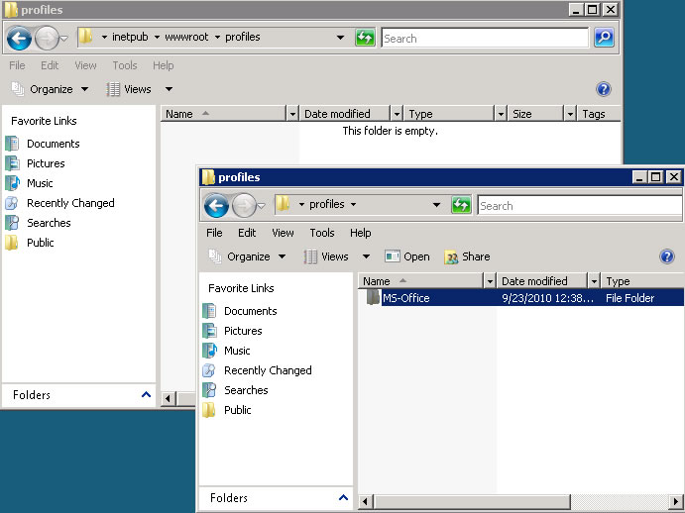The image size is (685, 513).
Task: Click scroll right arrow in front window
Action: 676,501
